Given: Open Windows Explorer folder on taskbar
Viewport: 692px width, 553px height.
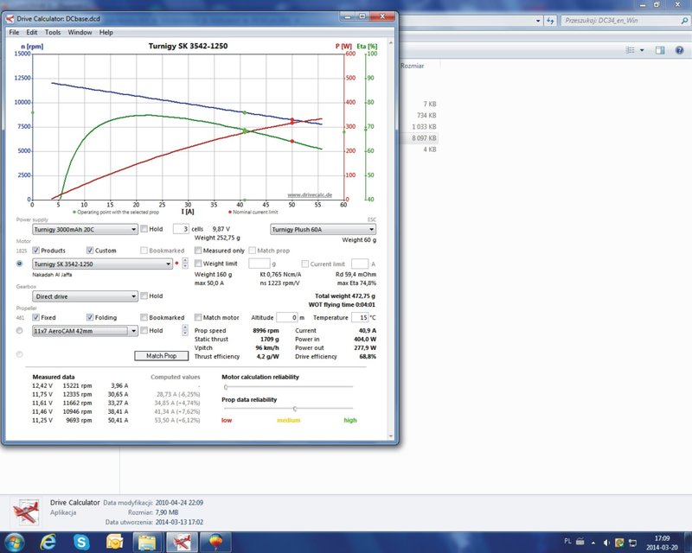Looking at the screenshot, I should click(148, 542).
